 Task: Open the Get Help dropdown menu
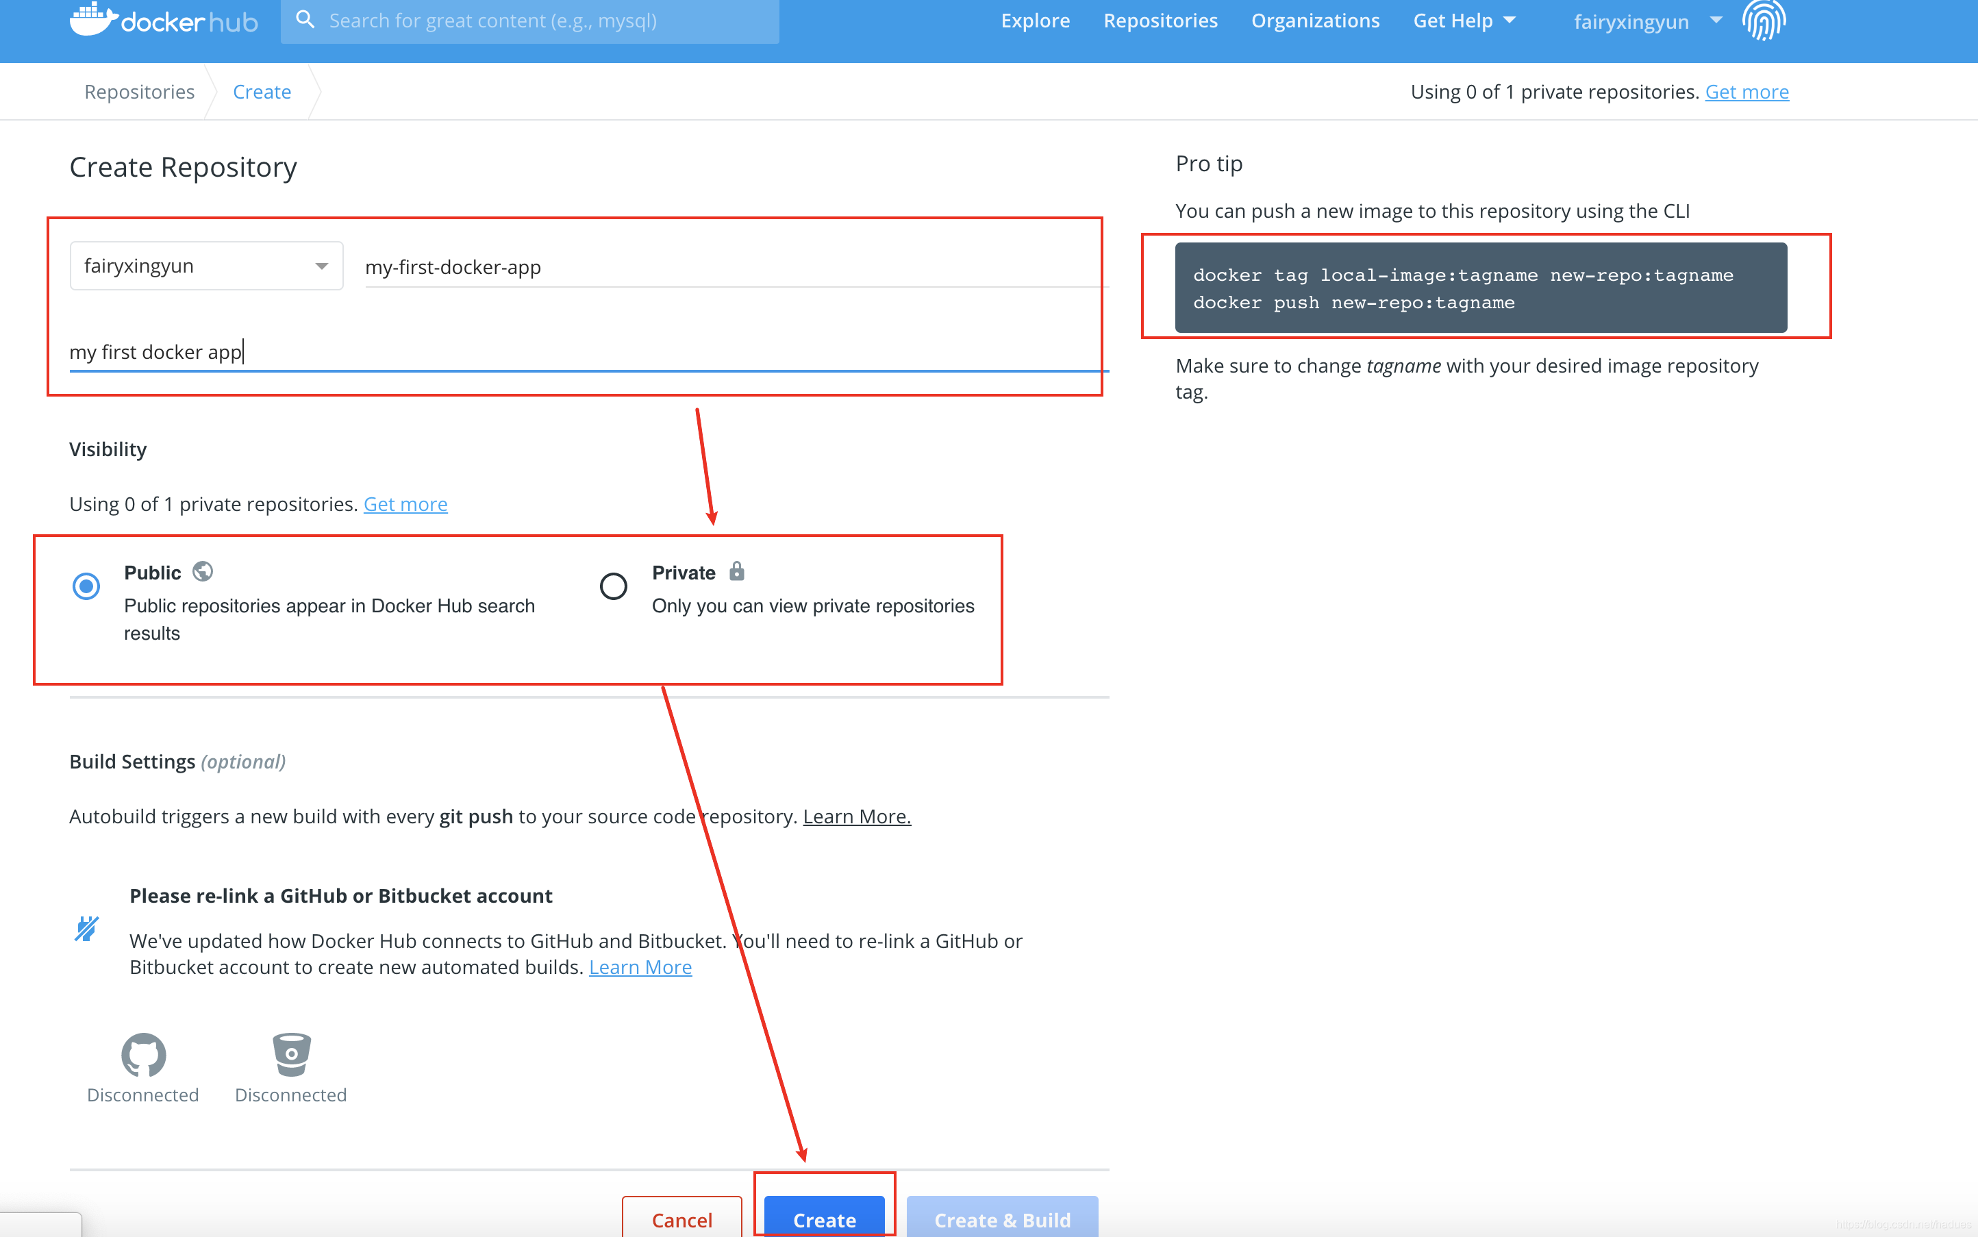click(x=1461, y=20)
